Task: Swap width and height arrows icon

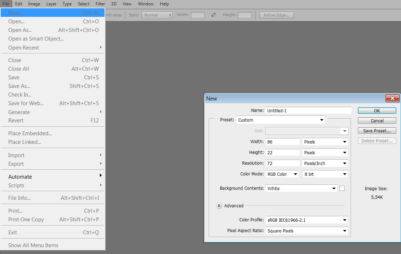Action: pos(213,15)
